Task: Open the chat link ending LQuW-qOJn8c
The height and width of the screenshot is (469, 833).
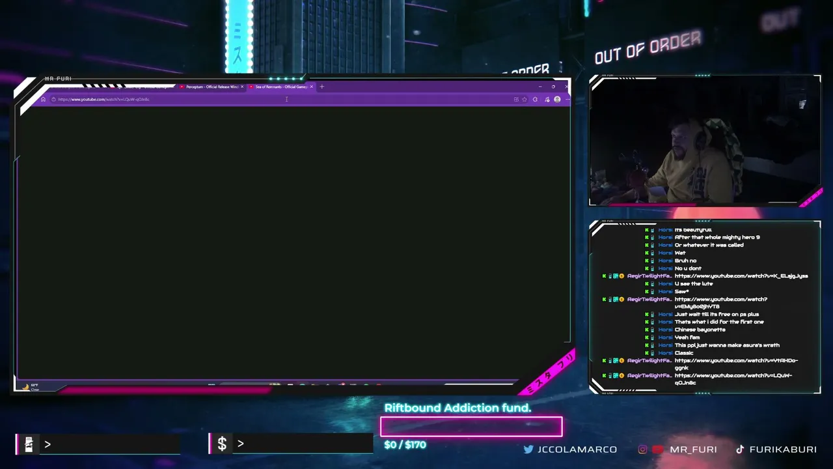Action: [733, 379]
